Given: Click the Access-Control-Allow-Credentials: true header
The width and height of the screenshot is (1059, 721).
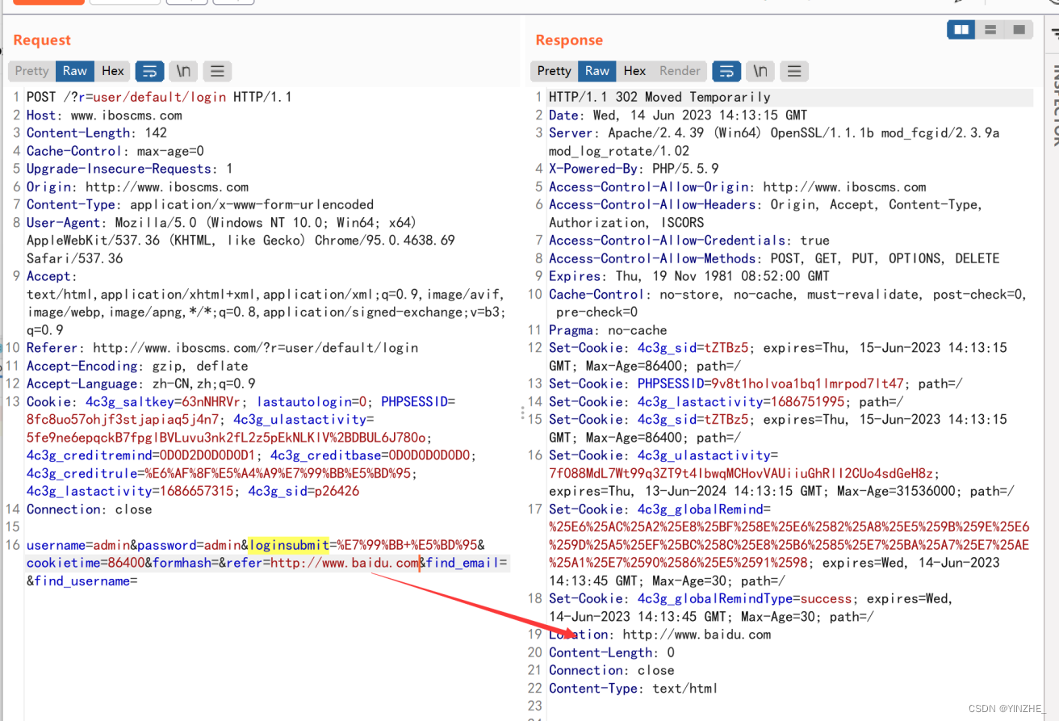Looking at the screenshot, I should [689, 241].
